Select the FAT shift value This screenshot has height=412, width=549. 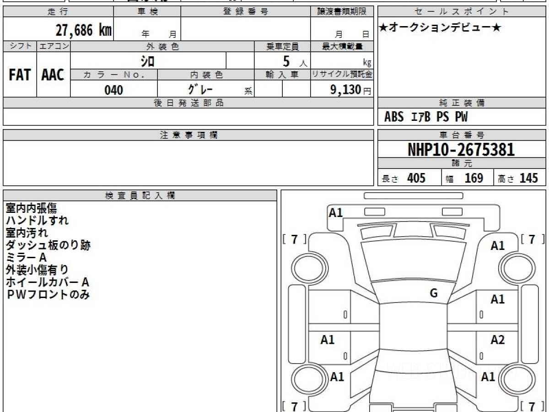tap(20, 75)
